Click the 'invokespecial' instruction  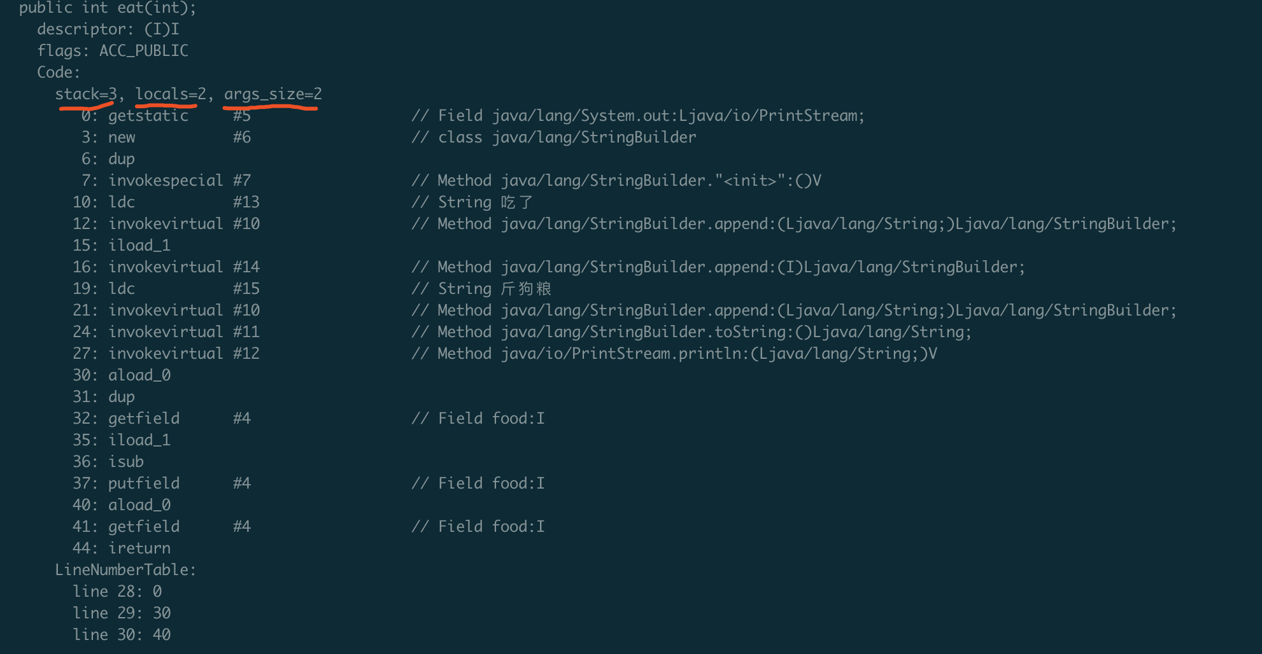(166, 181)
